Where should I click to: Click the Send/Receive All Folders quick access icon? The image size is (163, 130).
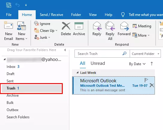coord(9,5)
